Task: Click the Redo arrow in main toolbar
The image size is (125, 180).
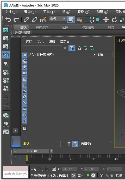Action: 16,20
